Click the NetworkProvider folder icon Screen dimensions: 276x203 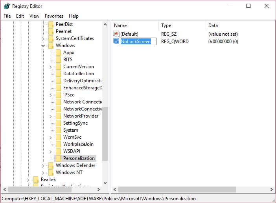pos(59,116)
